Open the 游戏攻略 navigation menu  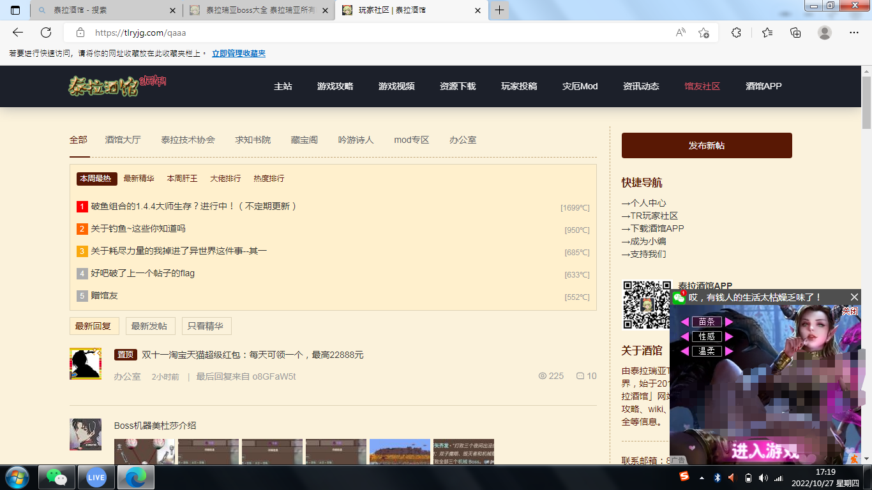pyautogui.click(x=335, y=86)
